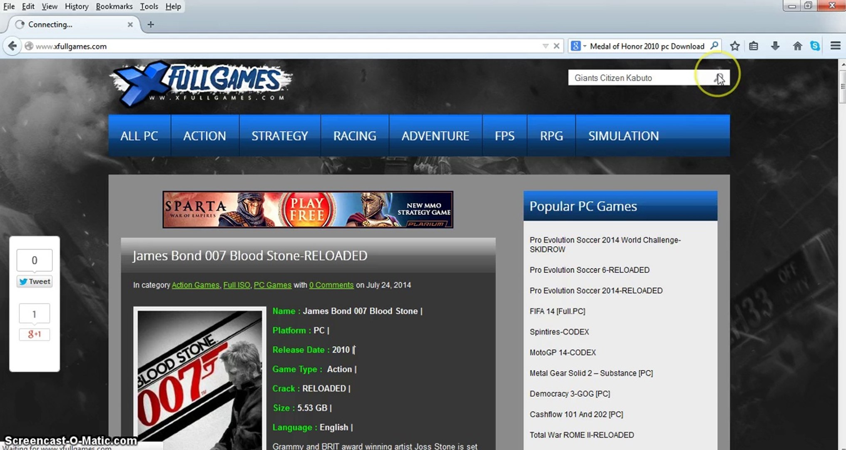Image resolution: width=846 pixels, height=450 pixels.
Task: Open the Bookmarks menu
Action: 114,6
